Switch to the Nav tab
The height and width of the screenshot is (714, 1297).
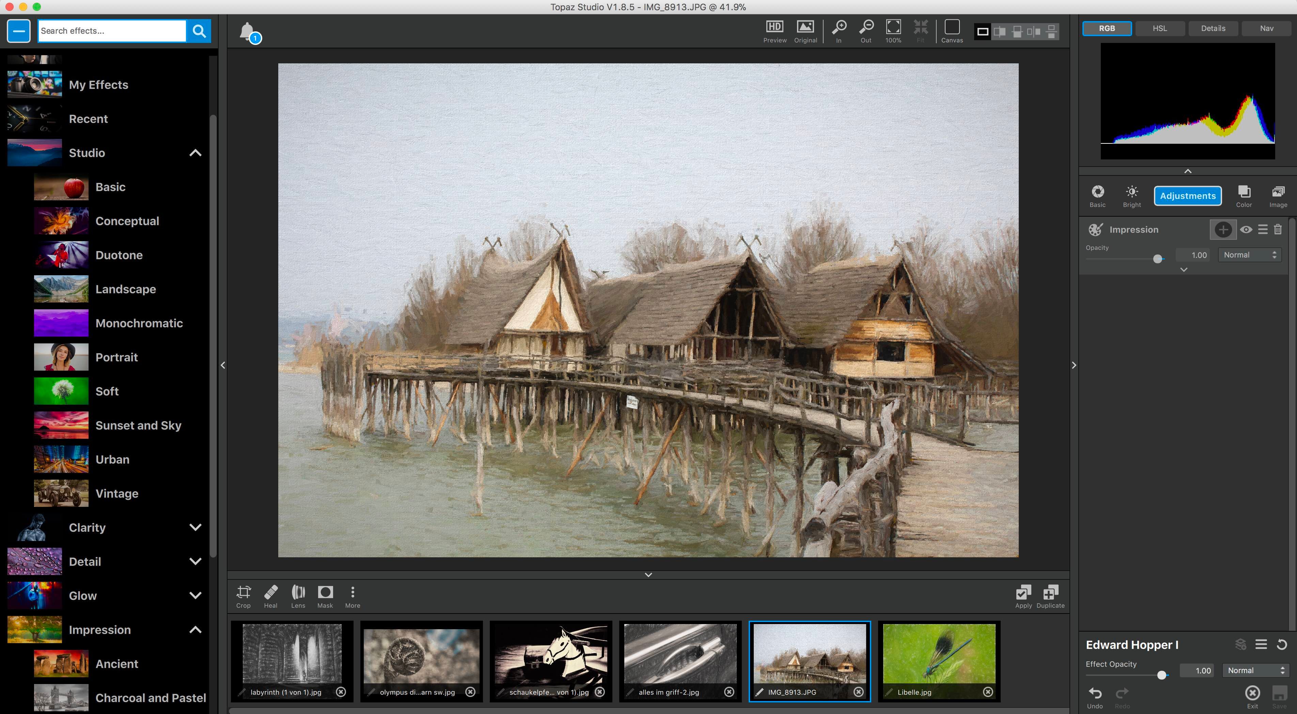pyautogui.click(x=1267, y=28)
